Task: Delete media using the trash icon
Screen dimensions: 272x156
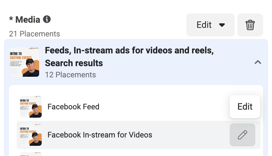Action: pos(250,25)
